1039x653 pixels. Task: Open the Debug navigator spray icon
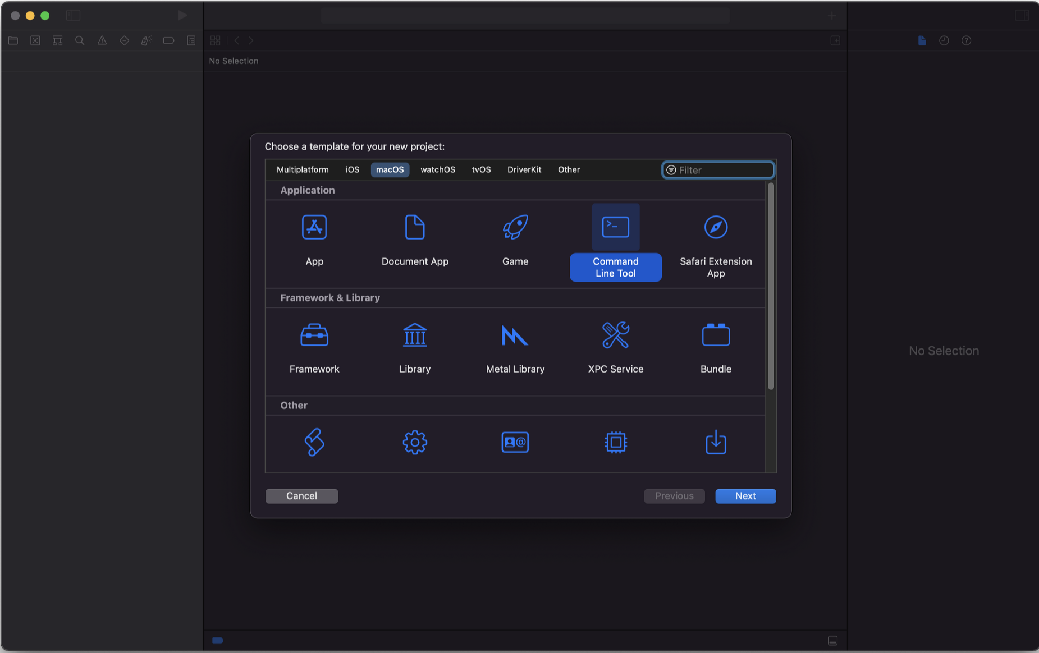point(147,40)
